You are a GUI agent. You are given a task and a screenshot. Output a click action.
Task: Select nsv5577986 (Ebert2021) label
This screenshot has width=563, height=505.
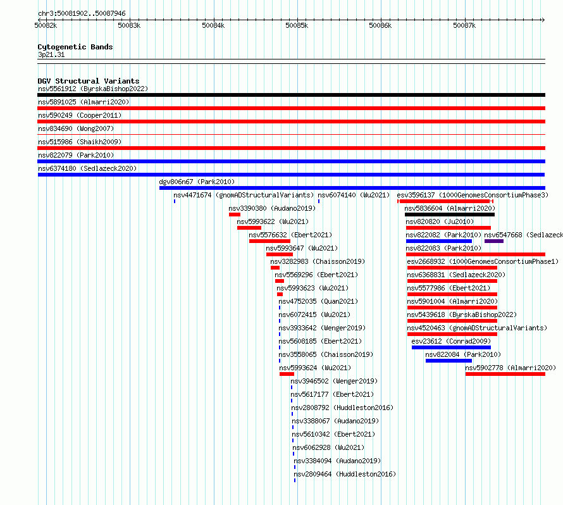point(449,288)
